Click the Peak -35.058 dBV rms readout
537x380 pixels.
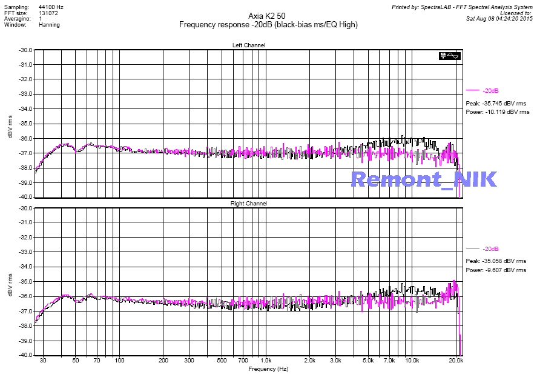click(496, 261)
